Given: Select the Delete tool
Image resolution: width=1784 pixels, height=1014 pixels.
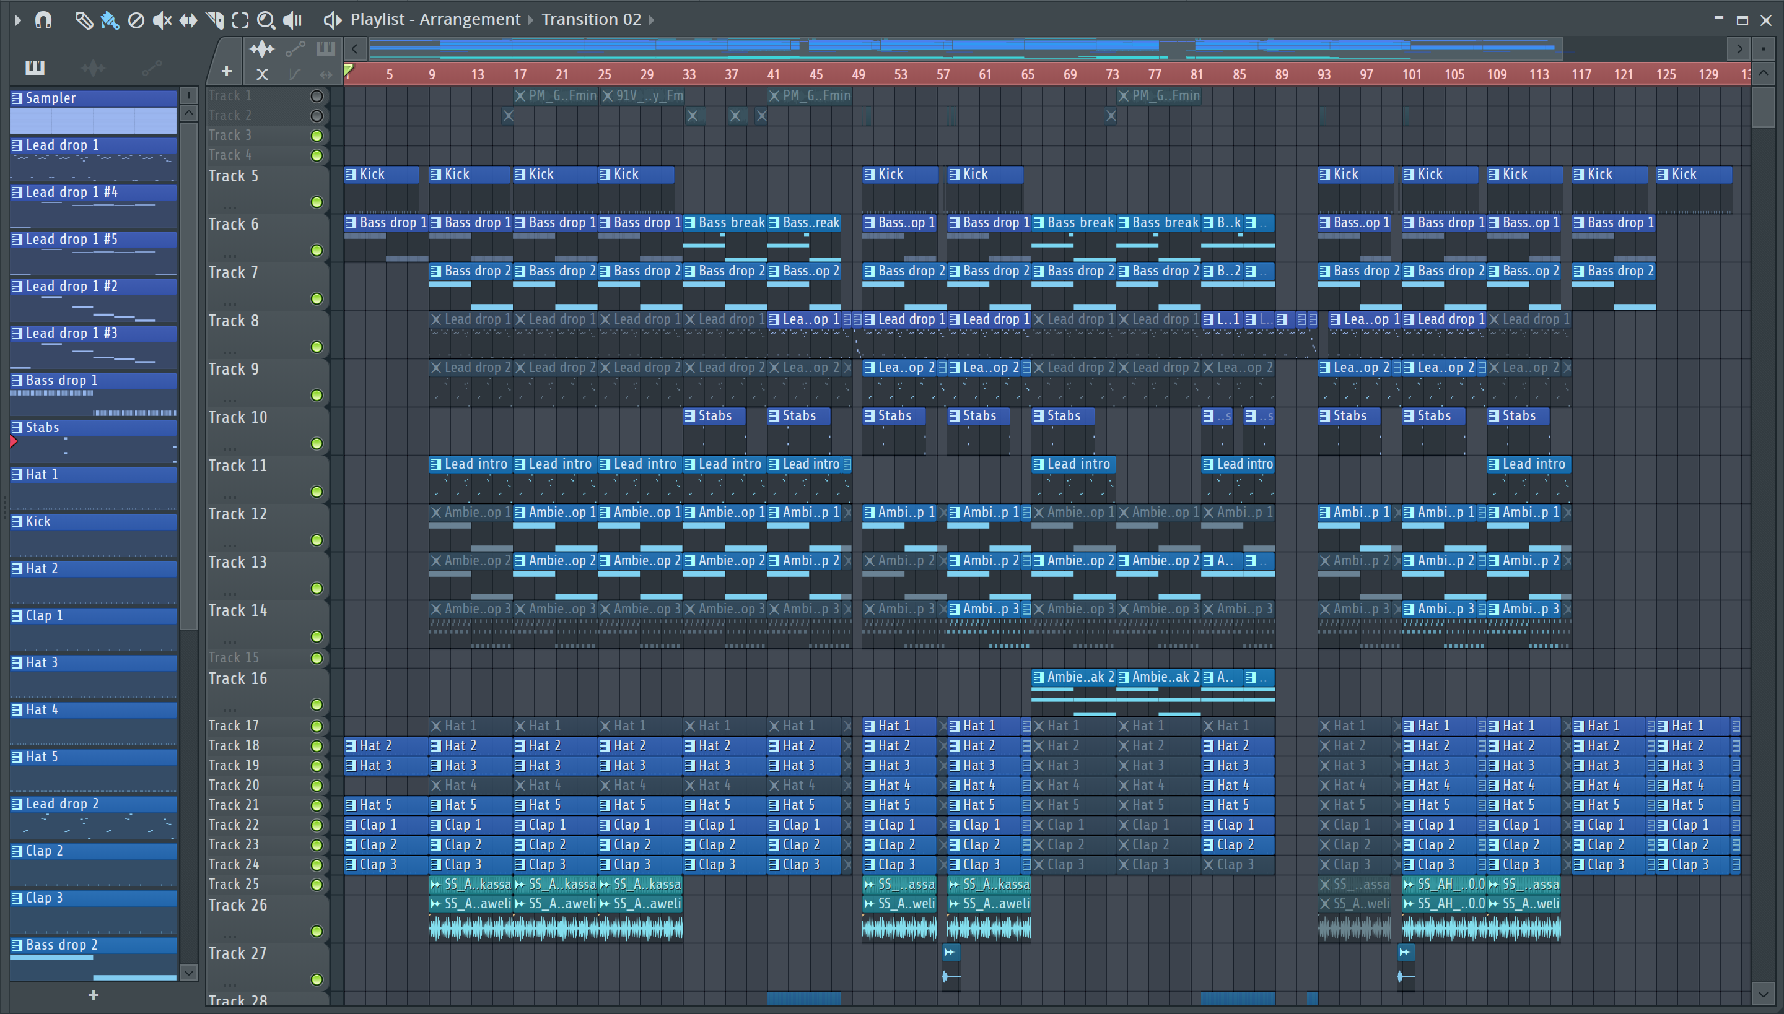Looking at the screenshot, I should click(x=136, y=20).
